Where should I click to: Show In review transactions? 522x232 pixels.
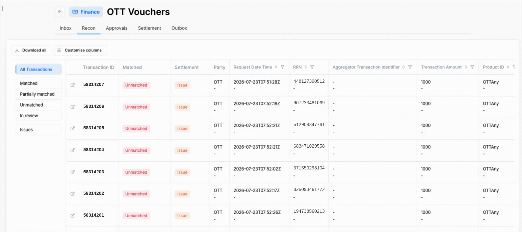tap(39, 116)
